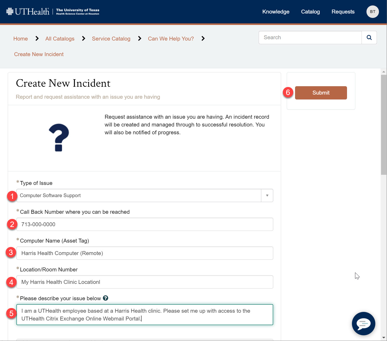Viewport: 387px width, 341px height.
Task: Click the search magnifying glass icon
Action: 369,38
